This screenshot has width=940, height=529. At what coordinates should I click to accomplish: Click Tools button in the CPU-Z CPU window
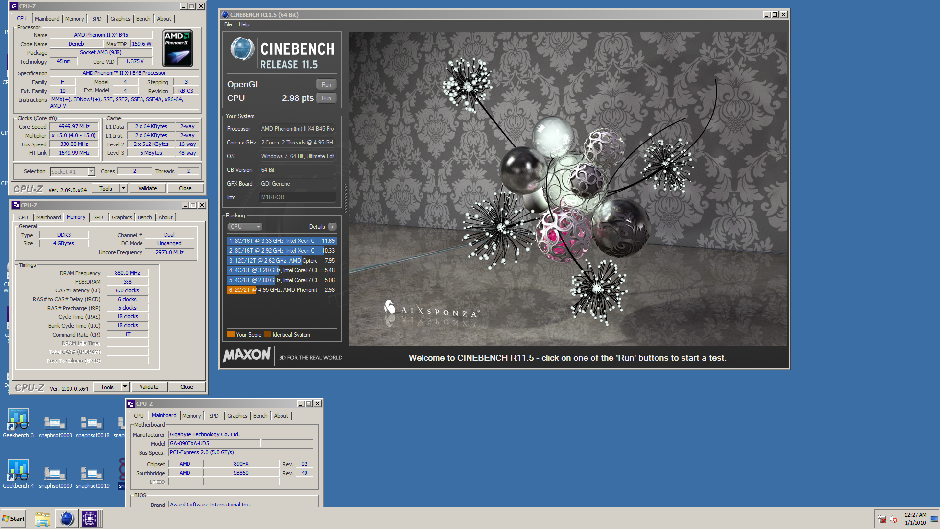tap(106, 188)
